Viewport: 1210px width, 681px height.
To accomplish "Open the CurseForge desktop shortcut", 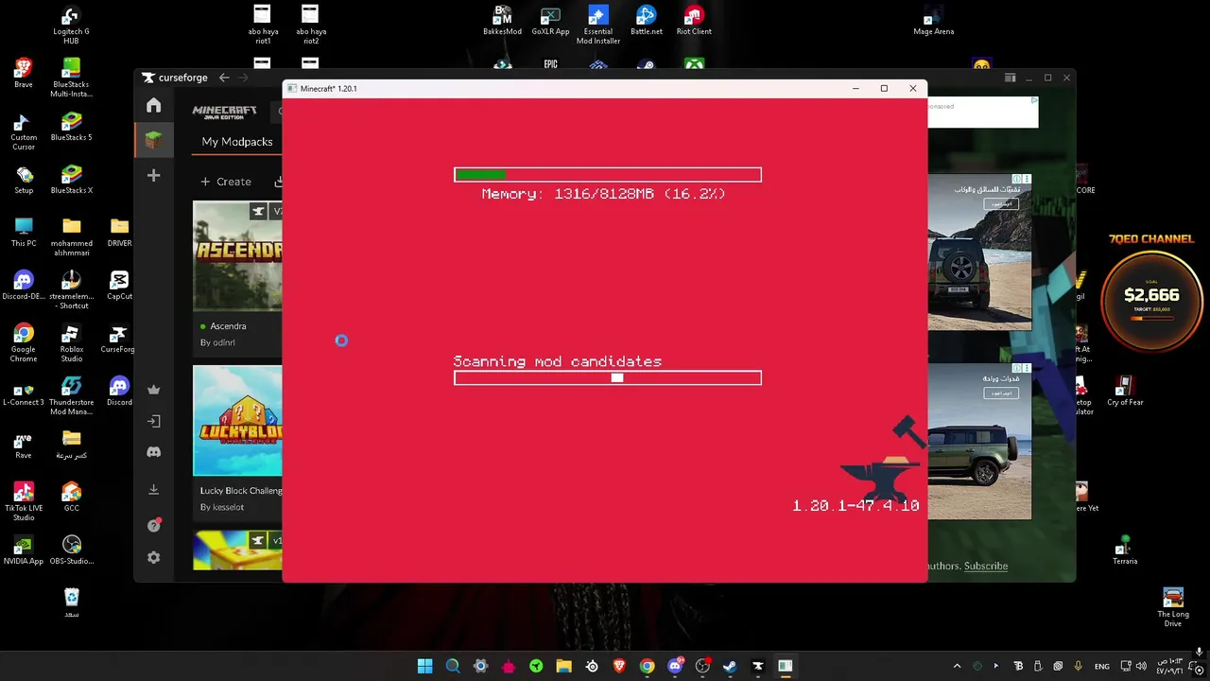I will (x=119, y=339).
